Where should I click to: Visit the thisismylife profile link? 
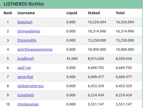[27, 40]
